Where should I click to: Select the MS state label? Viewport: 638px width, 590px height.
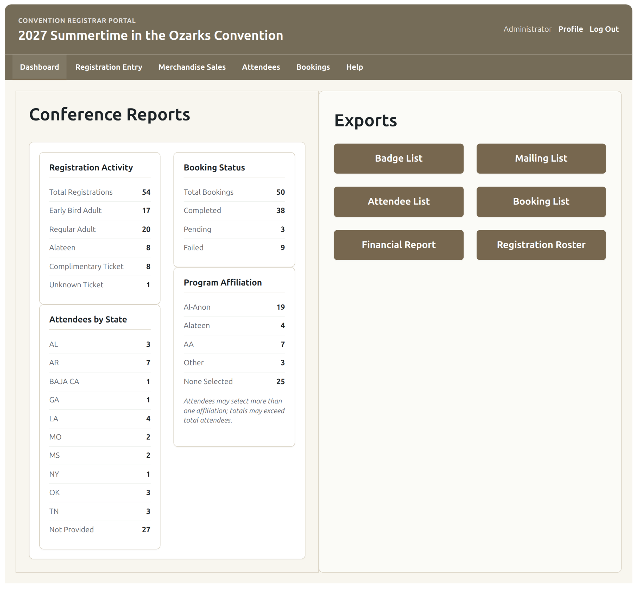coord(54,456)
